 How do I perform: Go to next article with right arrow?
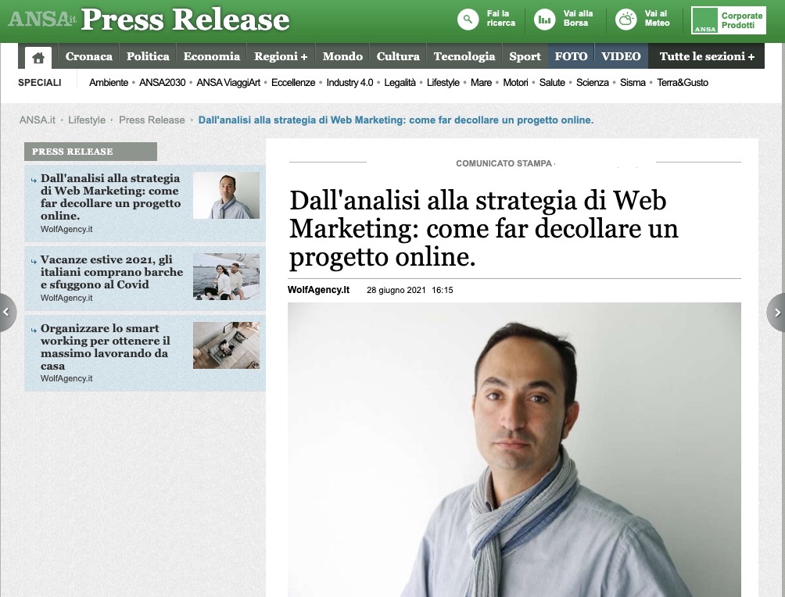click(x=776, y=313)
